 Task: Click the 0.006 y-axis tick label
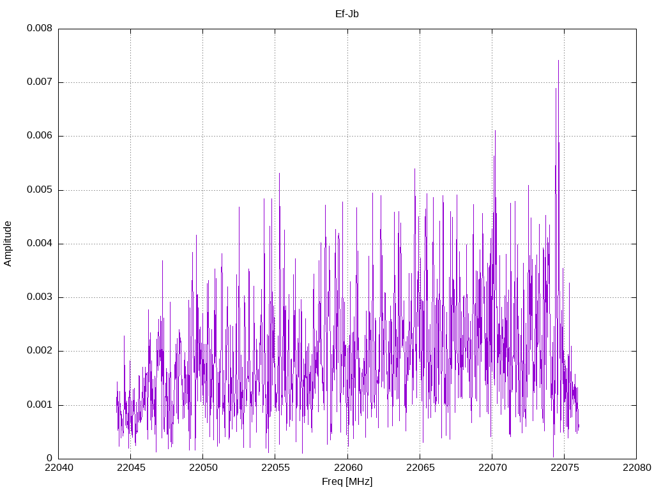40,136
